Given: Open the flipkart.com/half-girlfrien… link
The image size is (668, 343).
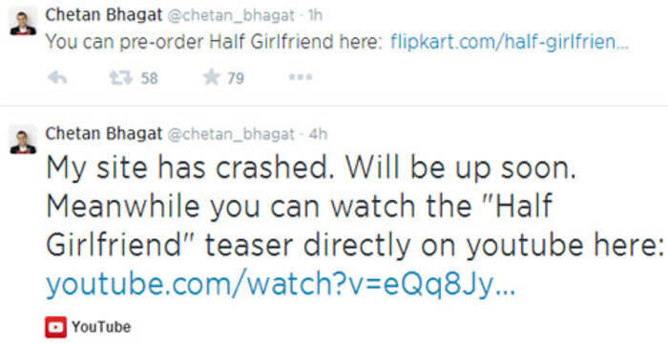Looking at the screenshot, I should (510, 41).
